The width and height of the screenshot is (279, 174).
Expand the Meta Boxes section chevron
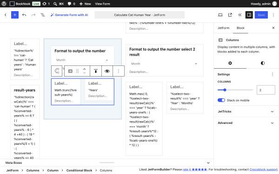(x=208, y=163)
